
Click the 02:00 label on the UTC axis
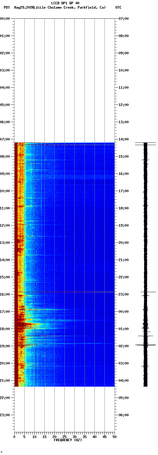pyautogui.click(x=124, y=346)
